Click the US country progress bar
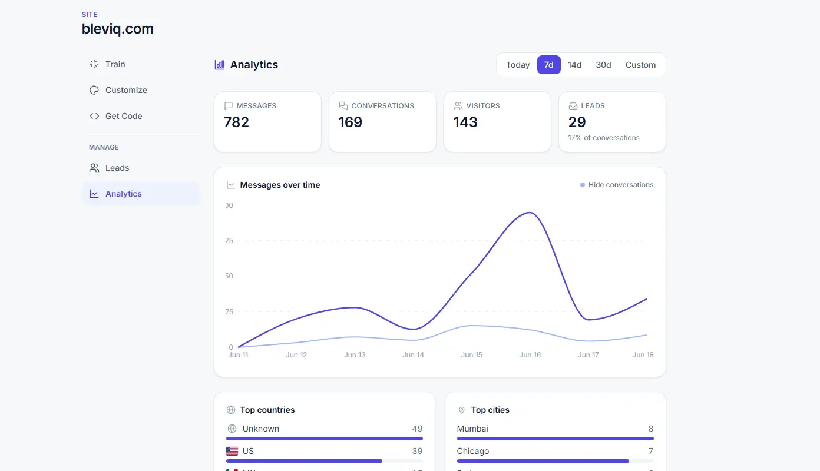The image size is (820, 471). pos(325,461)
